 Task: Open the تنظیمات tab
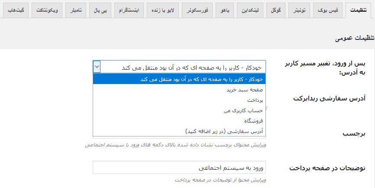358,10
